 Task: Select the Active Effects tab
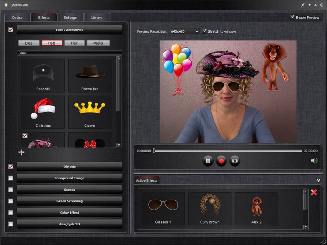tap(147, 180)
